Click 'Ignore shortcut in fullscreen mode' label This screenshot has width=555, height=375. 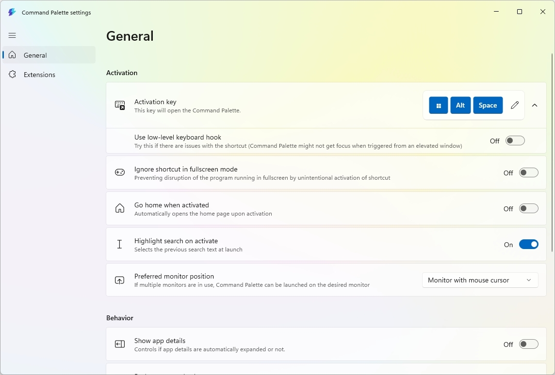pyautogui.click(x=186, y=169)
